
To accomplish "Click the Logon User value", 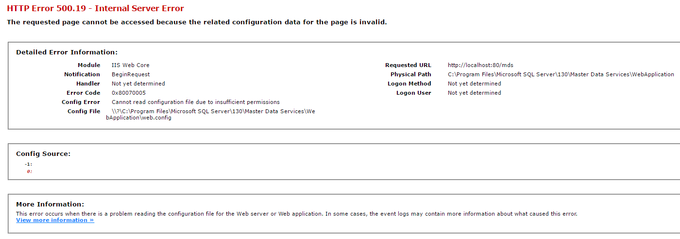I will pyautogui.click(x=474, y=93).
